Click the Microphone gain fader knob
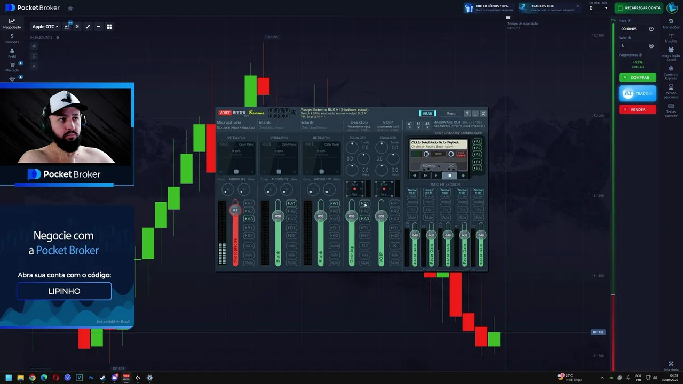This screenshot has width=683, height=384. click(235, 210)
